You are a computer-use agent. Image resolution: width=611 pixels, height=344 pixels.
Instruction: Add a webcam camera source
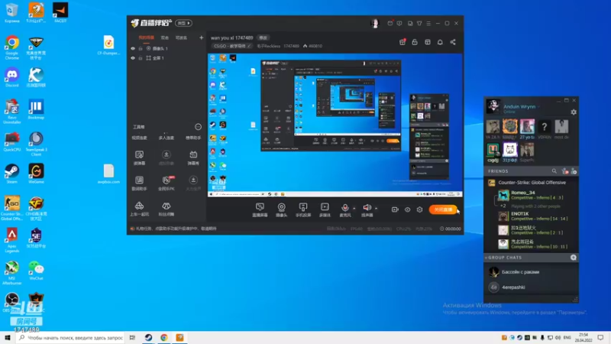[x=281, y=209]
